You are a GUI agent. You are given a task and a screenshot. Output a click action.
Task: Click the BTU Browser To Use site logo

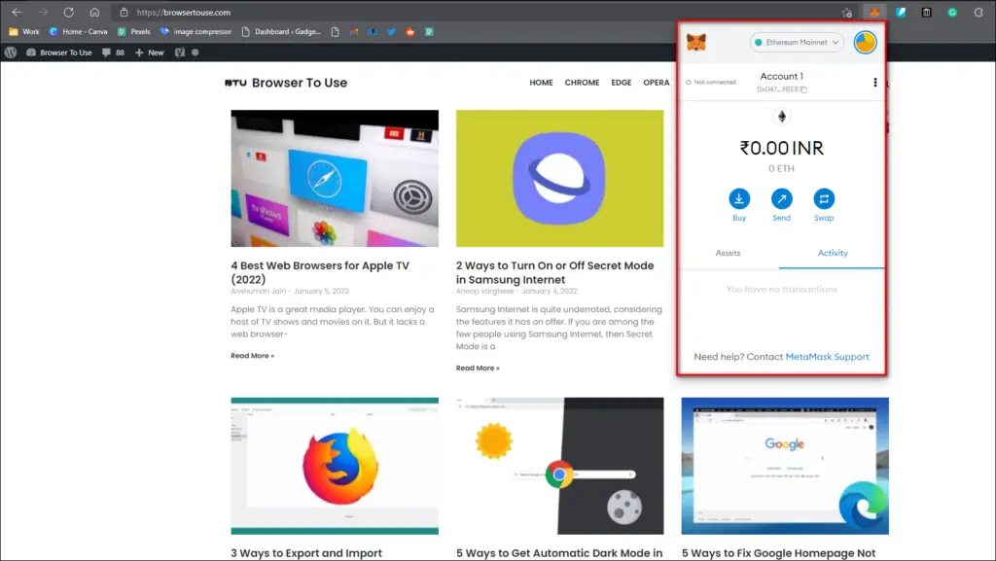(286, 83)
